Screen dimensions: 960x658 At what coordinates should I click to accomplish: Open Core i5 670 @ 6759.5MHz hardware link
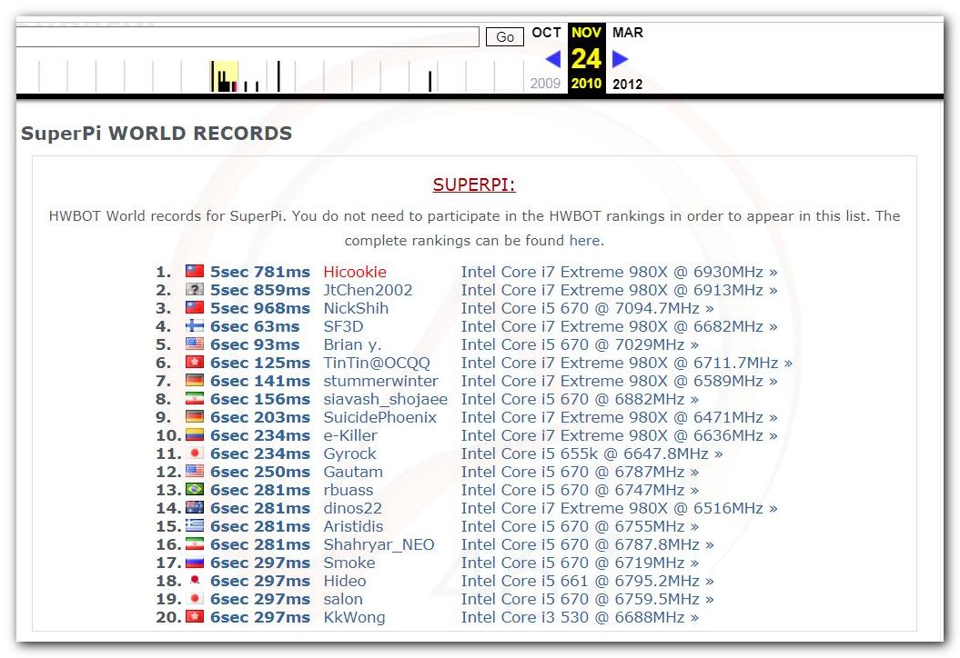click(x=588, y=599)
